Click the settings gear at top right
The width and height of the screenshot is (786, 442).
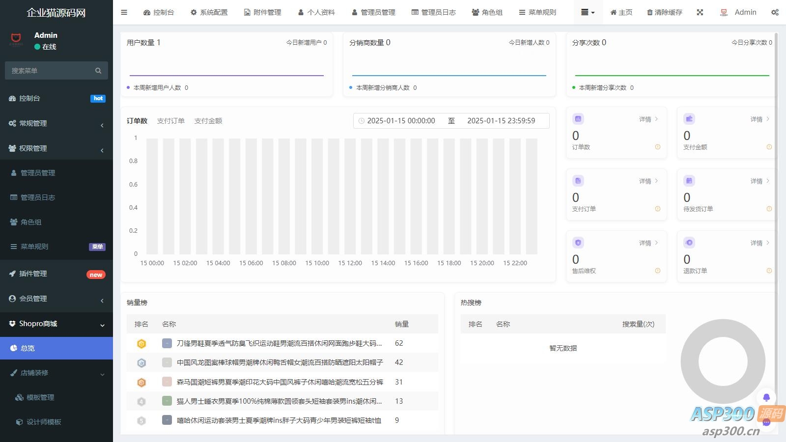(775, 12)
